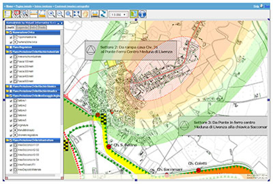Enable the PianoRegolatore group checkbox

click(11, 47)
